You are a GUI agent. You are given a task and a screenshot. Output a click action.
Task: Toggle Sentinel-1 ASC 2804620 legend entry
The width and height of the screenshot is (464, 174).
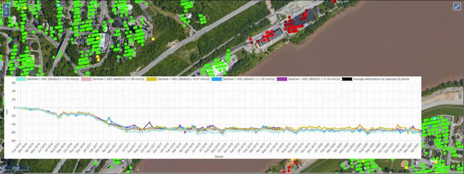click(178, 79)
